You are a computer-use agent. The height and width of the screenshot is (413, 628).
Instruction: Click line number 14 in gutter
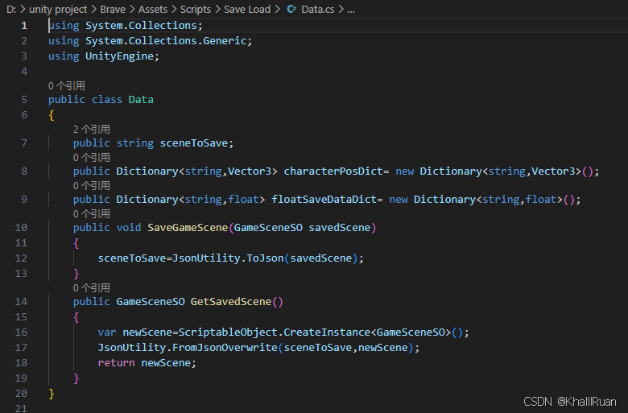point(21,302)
